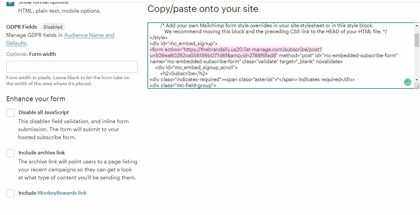Uncheck the Show format options checkbox

(10, 3)
